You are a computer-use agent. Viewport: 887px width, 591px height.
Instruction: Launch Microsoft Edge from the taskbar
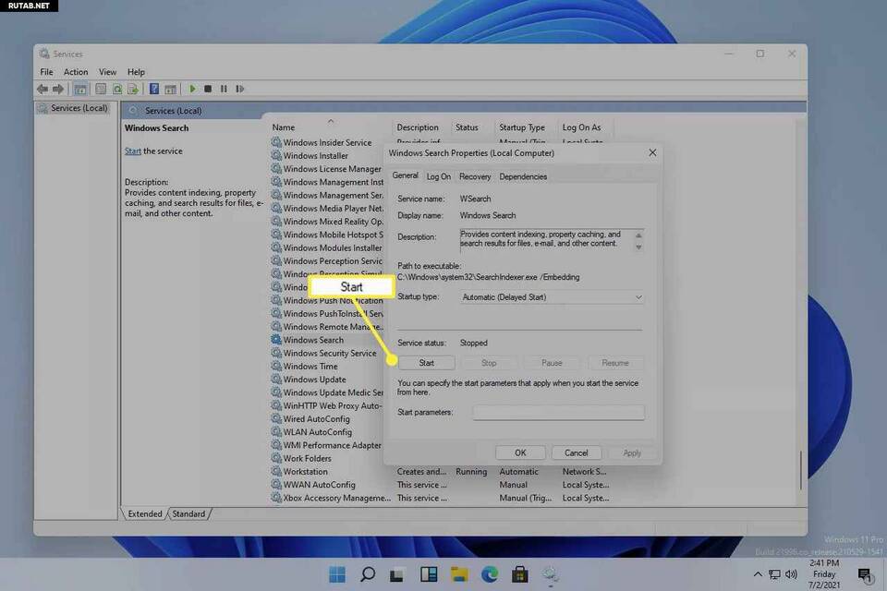(x=490, y=574)
